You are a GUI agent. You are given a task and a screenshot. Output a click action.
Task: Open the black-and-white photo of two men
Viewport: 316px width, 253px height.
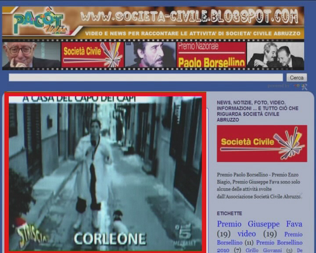(x=276, y=54)
